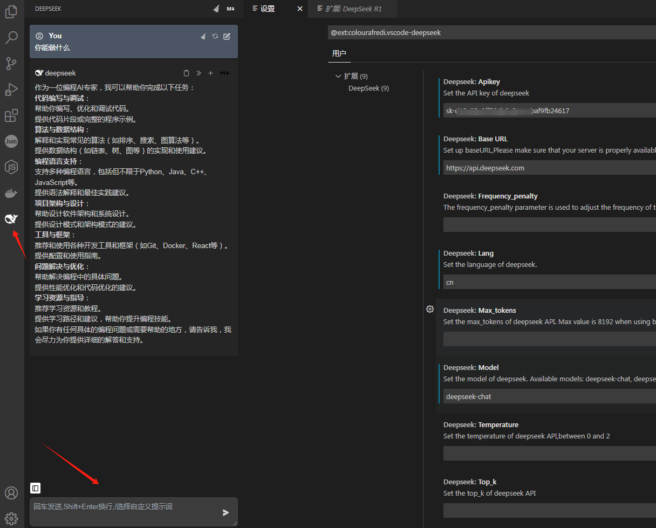Edit the You message with pencil icon

pos(227,36)
